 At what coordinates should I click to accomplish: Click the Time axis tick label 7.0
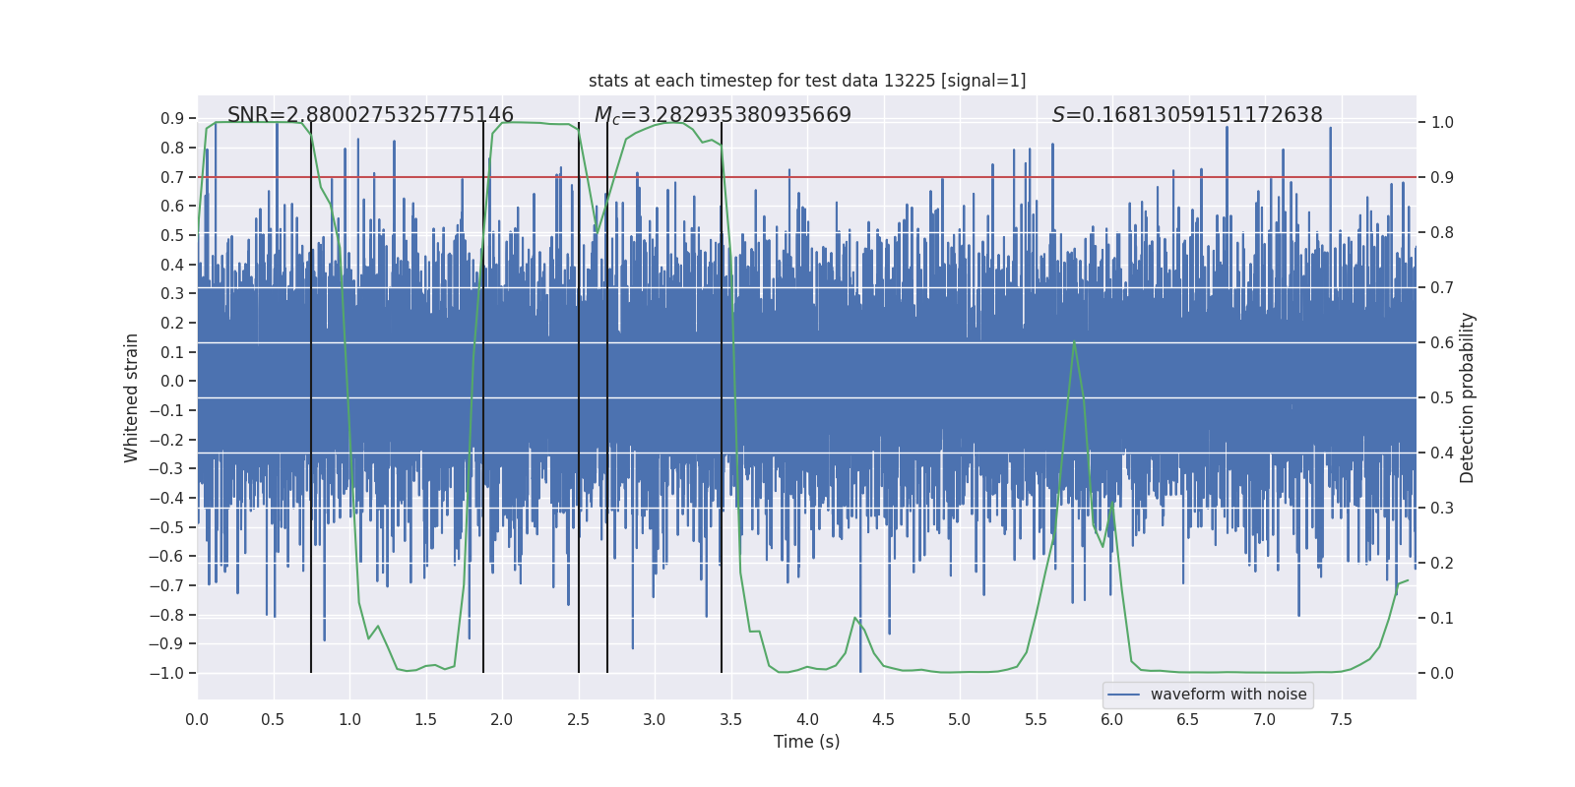coord(1265,719)
